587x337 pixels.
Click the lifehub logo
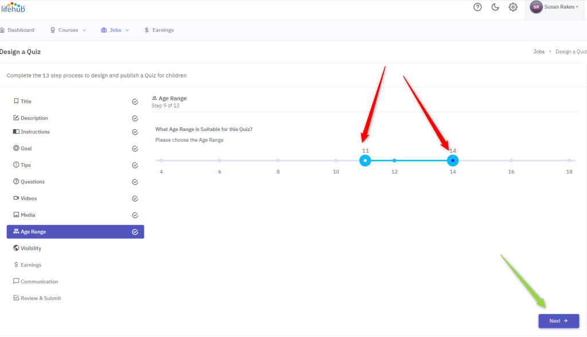coord(13,7)
